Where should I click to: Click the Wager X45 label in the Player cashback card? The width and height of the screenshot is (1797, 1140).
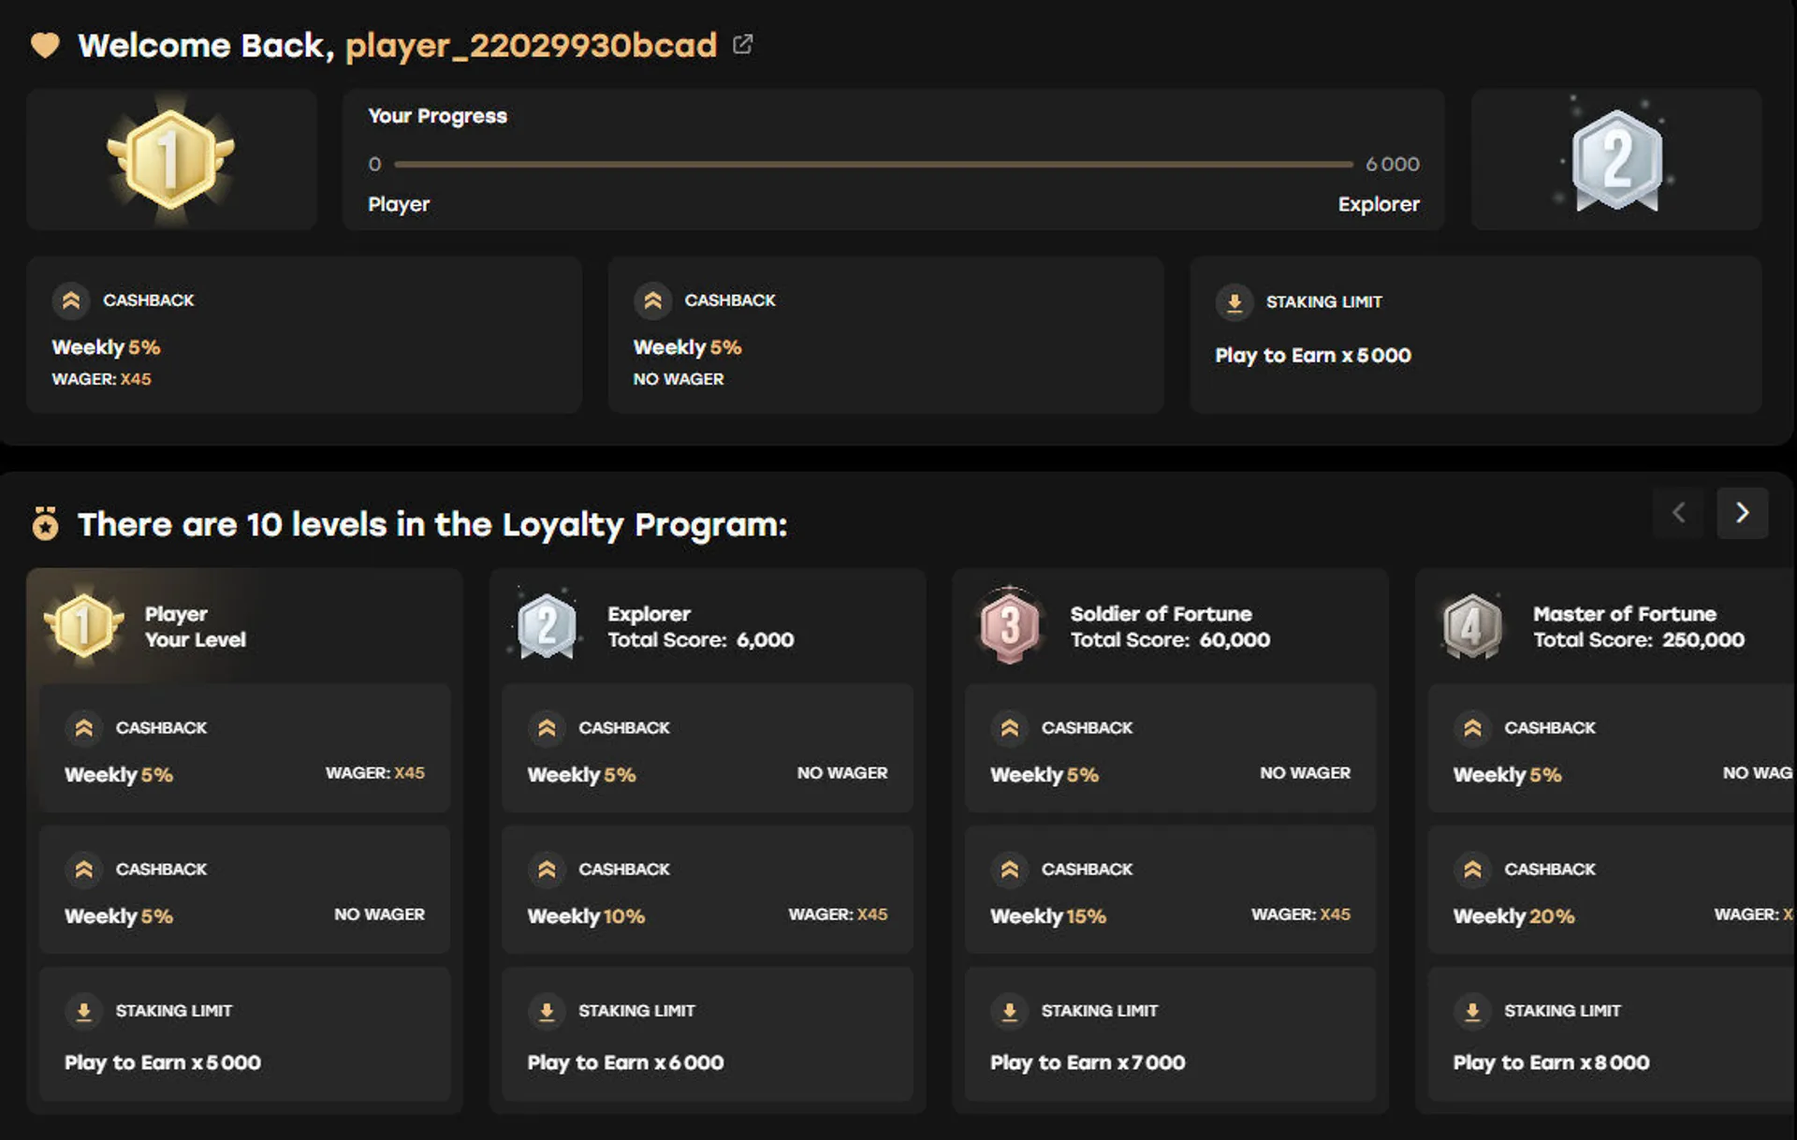coord(374,773)
